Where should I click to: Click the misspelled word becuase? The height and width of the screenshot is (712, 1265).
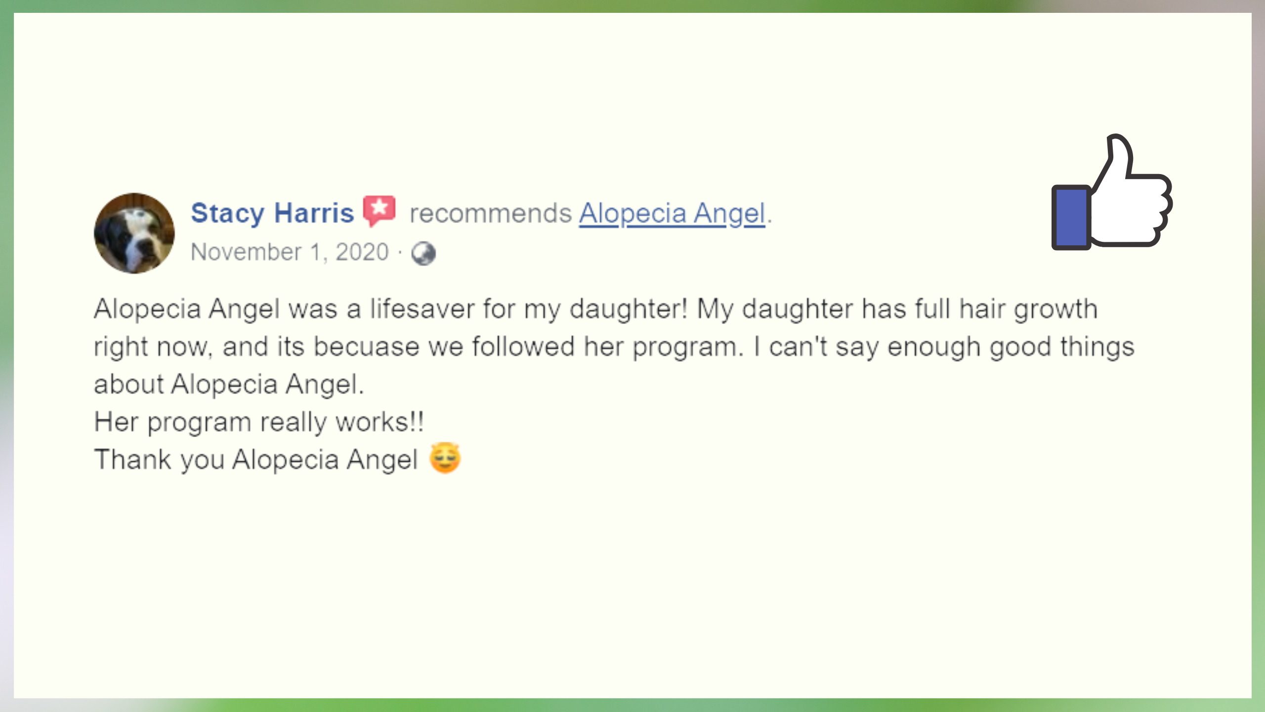point(367,346)
